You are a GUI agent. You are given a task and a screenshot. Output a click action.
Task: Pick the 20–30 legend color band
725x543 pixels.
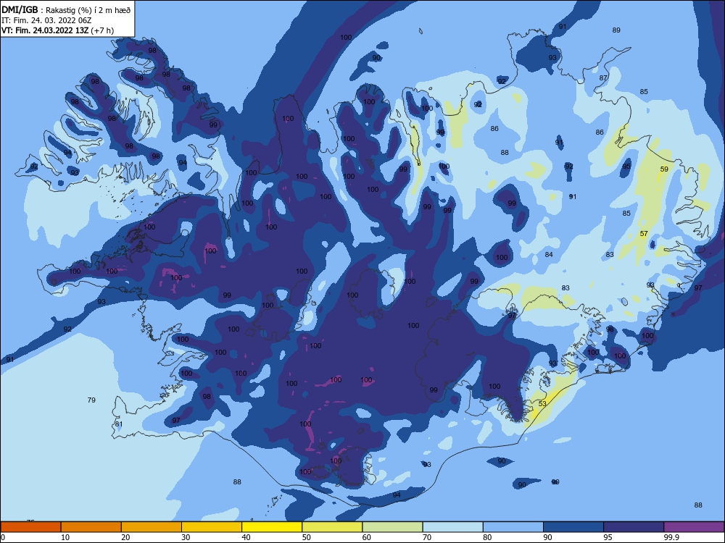click(x=152, y=527)
